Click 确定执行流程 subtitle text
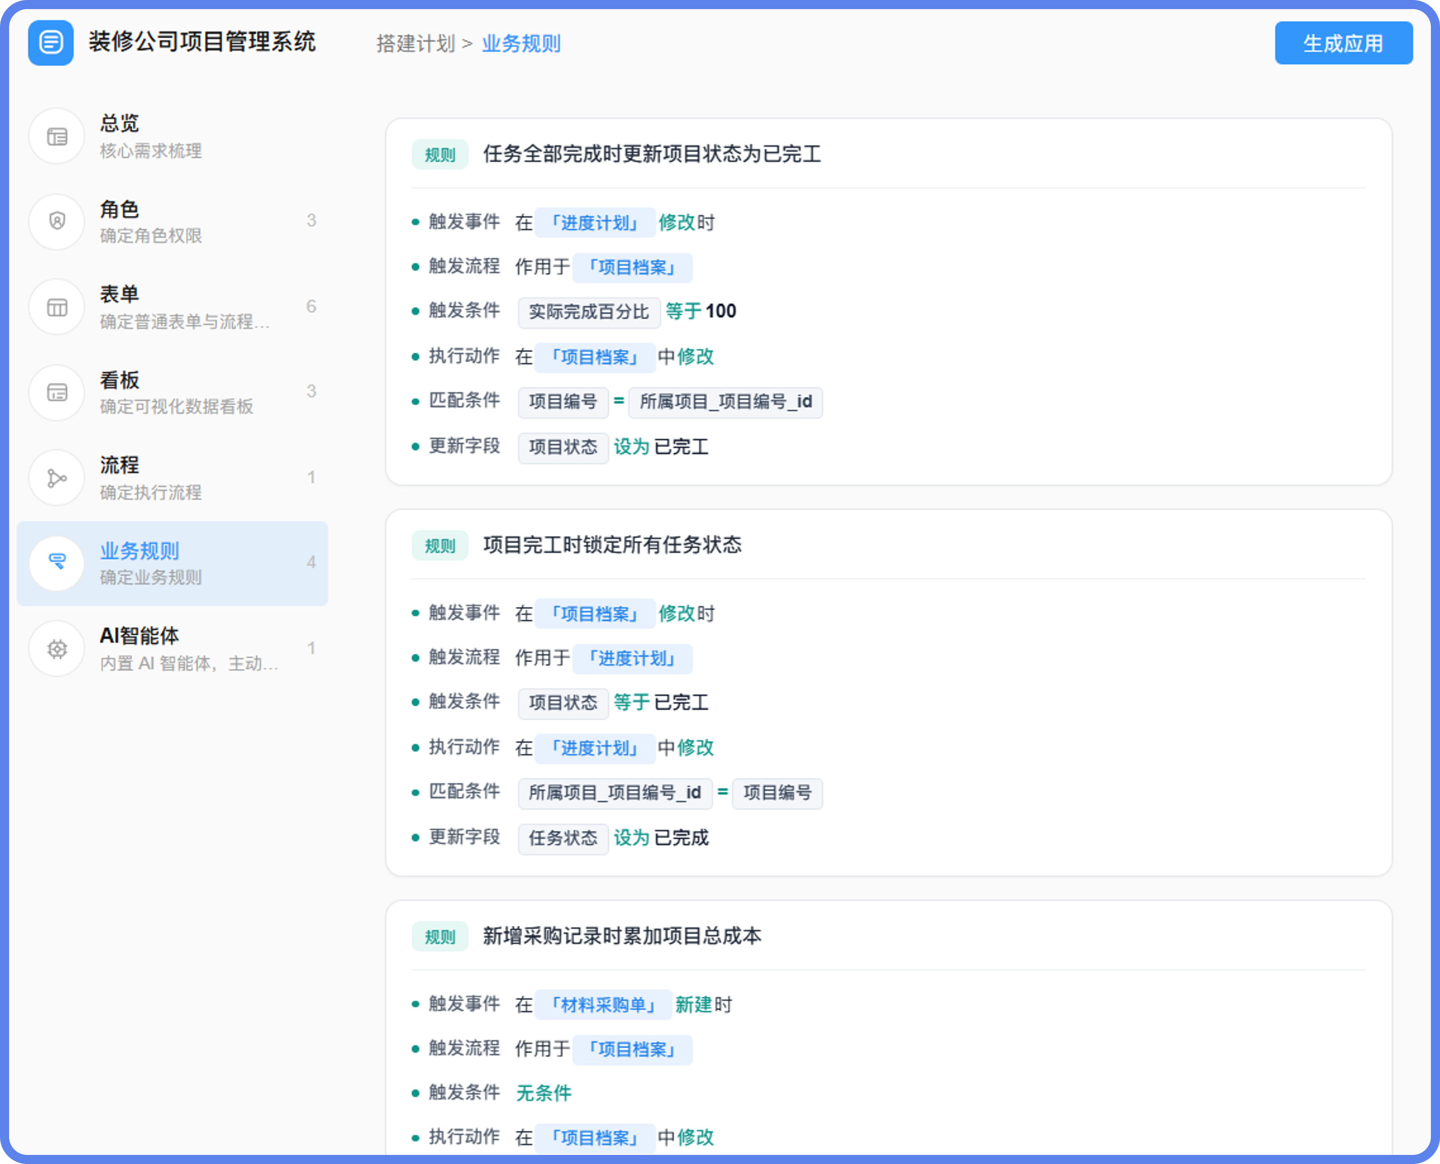 [x=151, y=492]
